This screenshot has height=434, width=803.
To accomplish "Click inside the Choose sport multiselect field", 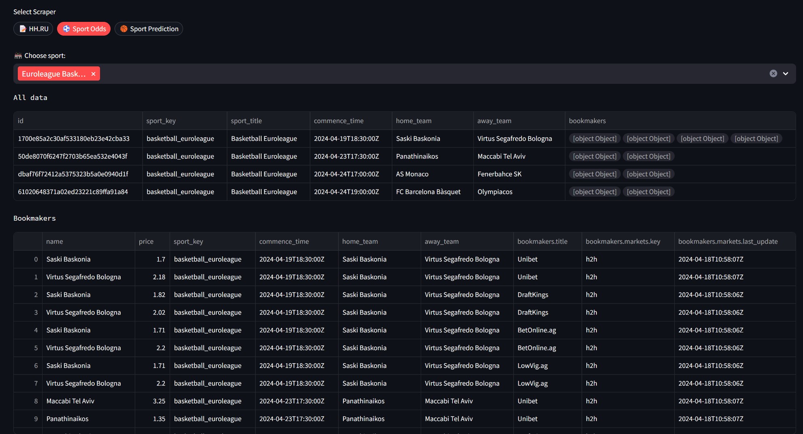I will [x=405, y=74].
